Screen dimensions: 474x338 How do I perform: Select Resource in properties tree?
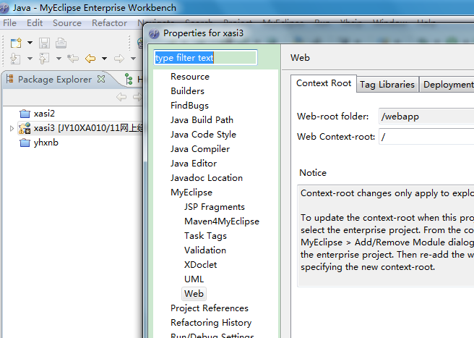(190, 77)
